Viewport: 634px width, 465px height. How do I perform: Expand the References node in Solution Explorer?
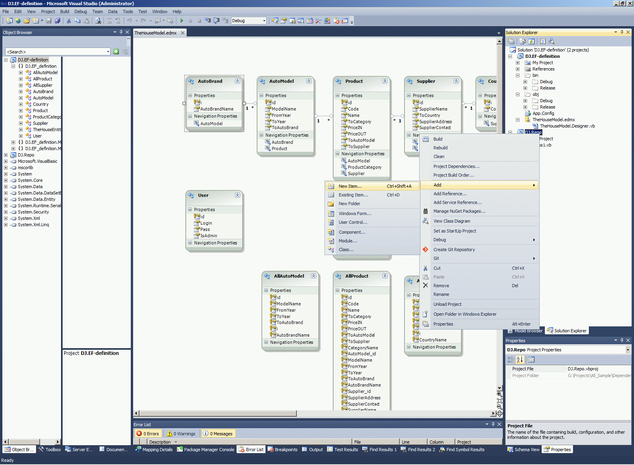tap(518, 69)
